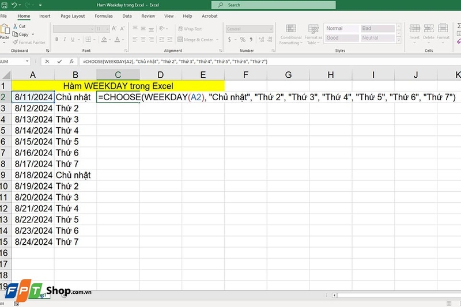Click the Copy button

[21, 35]
